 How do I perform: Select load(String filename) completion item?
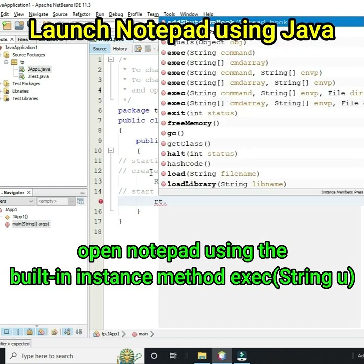pyautogui.click(x=261, y=173)
